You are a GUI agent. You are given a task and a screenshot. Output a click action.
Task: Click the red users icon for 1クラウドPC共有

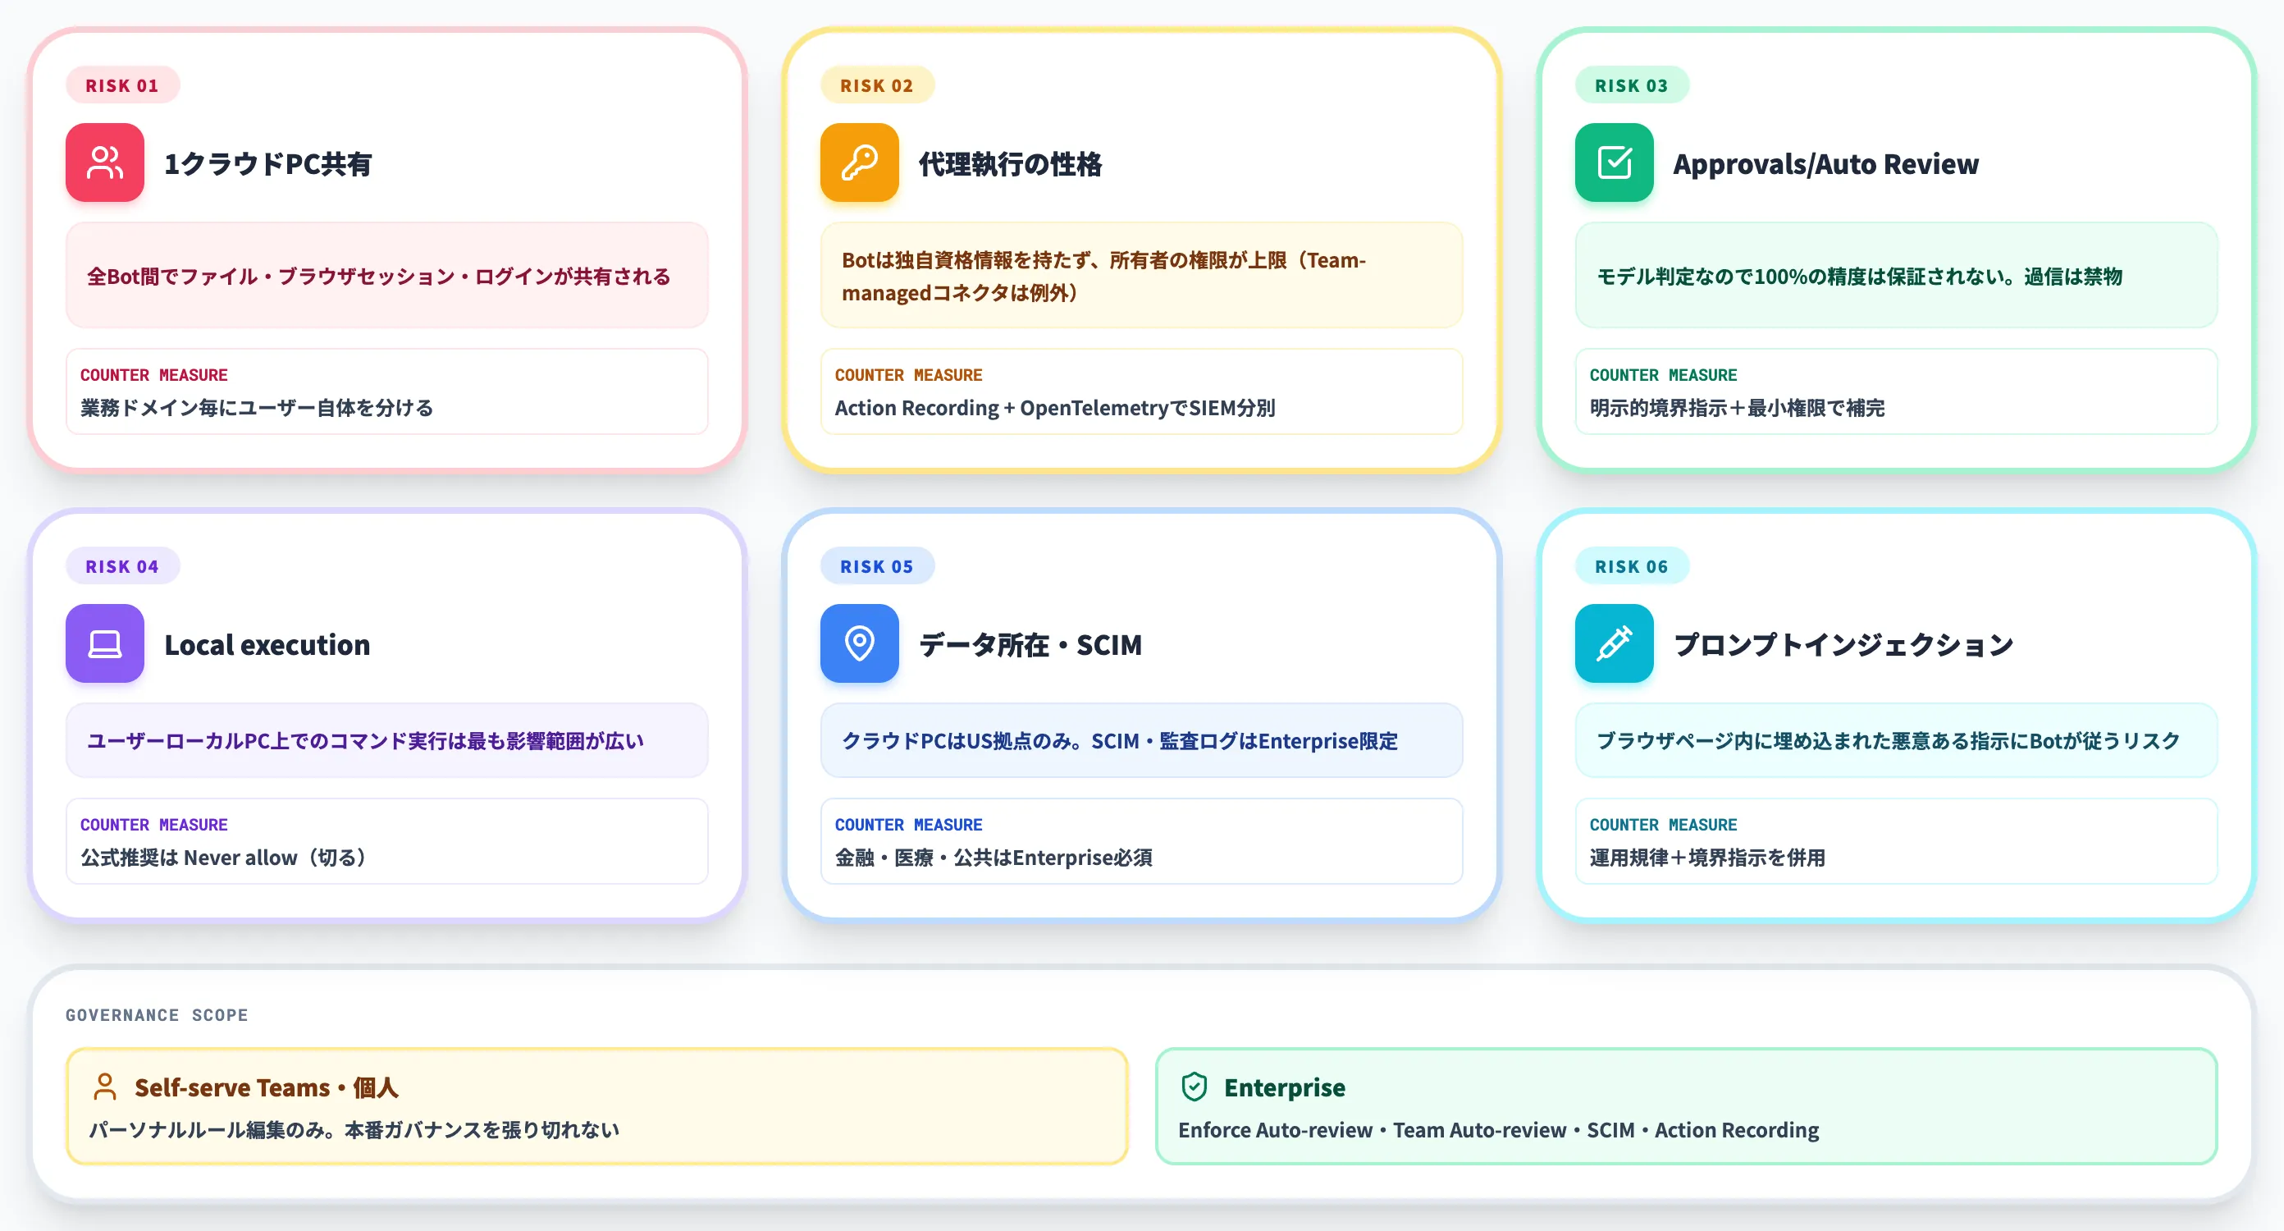[x=105, y=162]
